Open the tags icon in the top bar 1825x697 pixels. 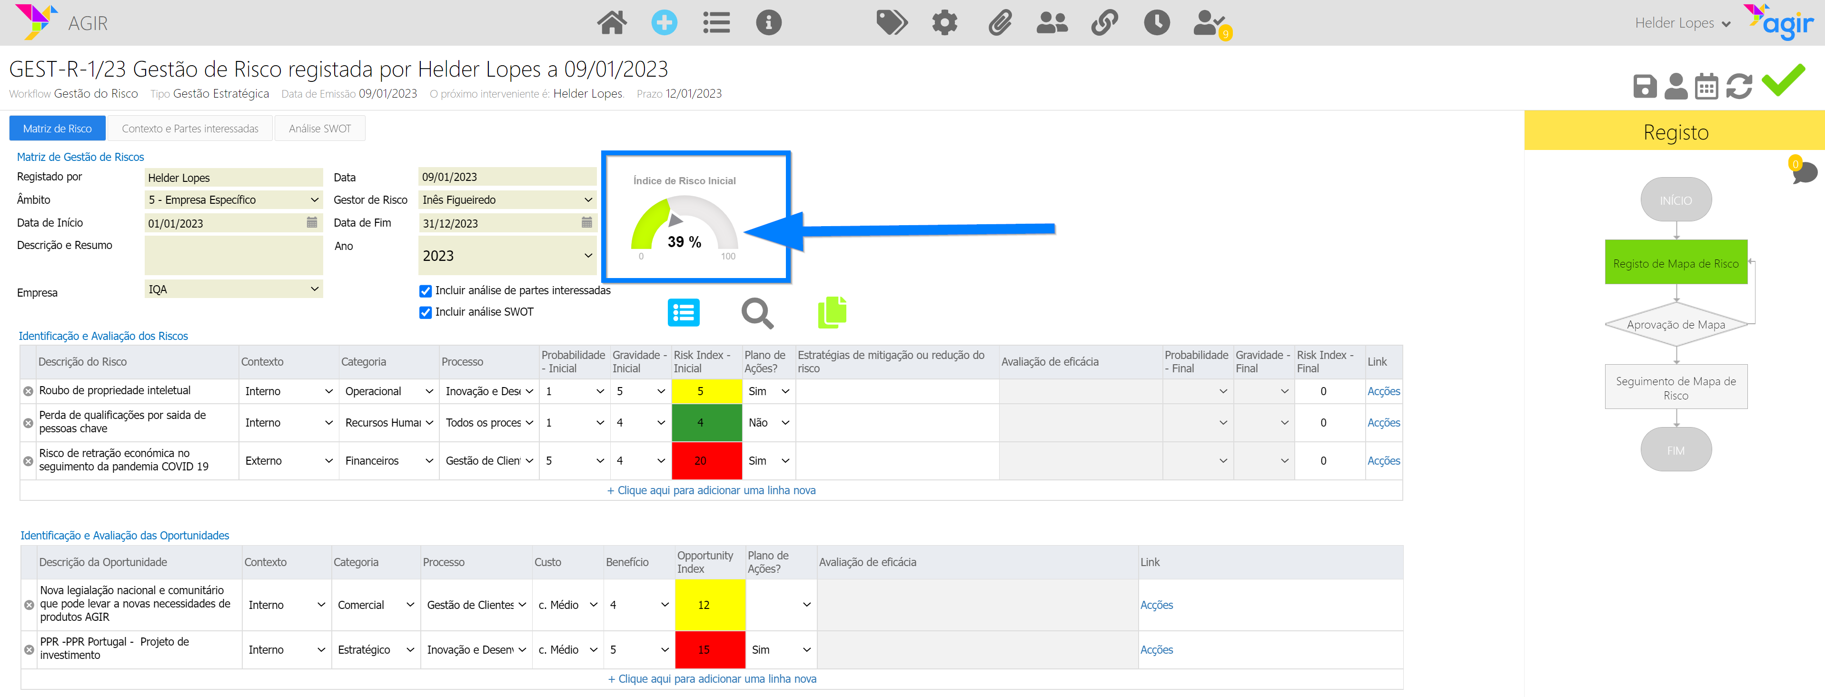point(891,23)
